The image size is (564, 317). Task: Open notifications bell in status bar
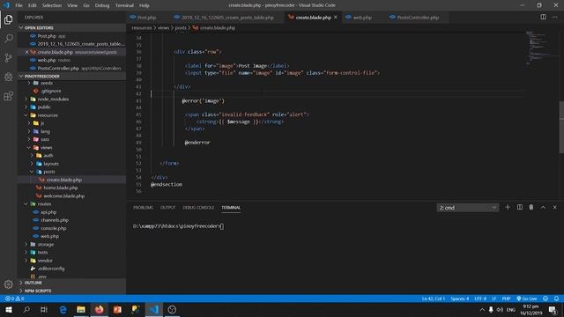pyautogui.click(x=556, y=299)
